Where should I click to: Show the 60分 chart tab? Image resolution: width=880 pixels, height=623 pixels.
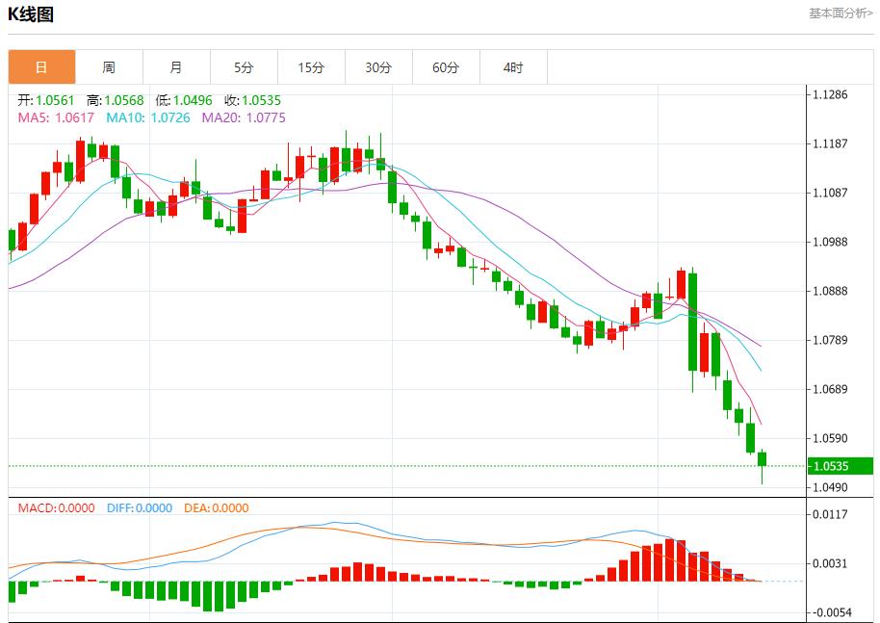pos(446,67)
